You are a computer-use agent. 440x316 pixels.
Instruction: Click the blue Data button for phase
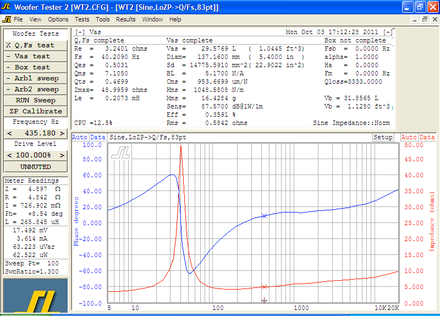click(98, 137)
